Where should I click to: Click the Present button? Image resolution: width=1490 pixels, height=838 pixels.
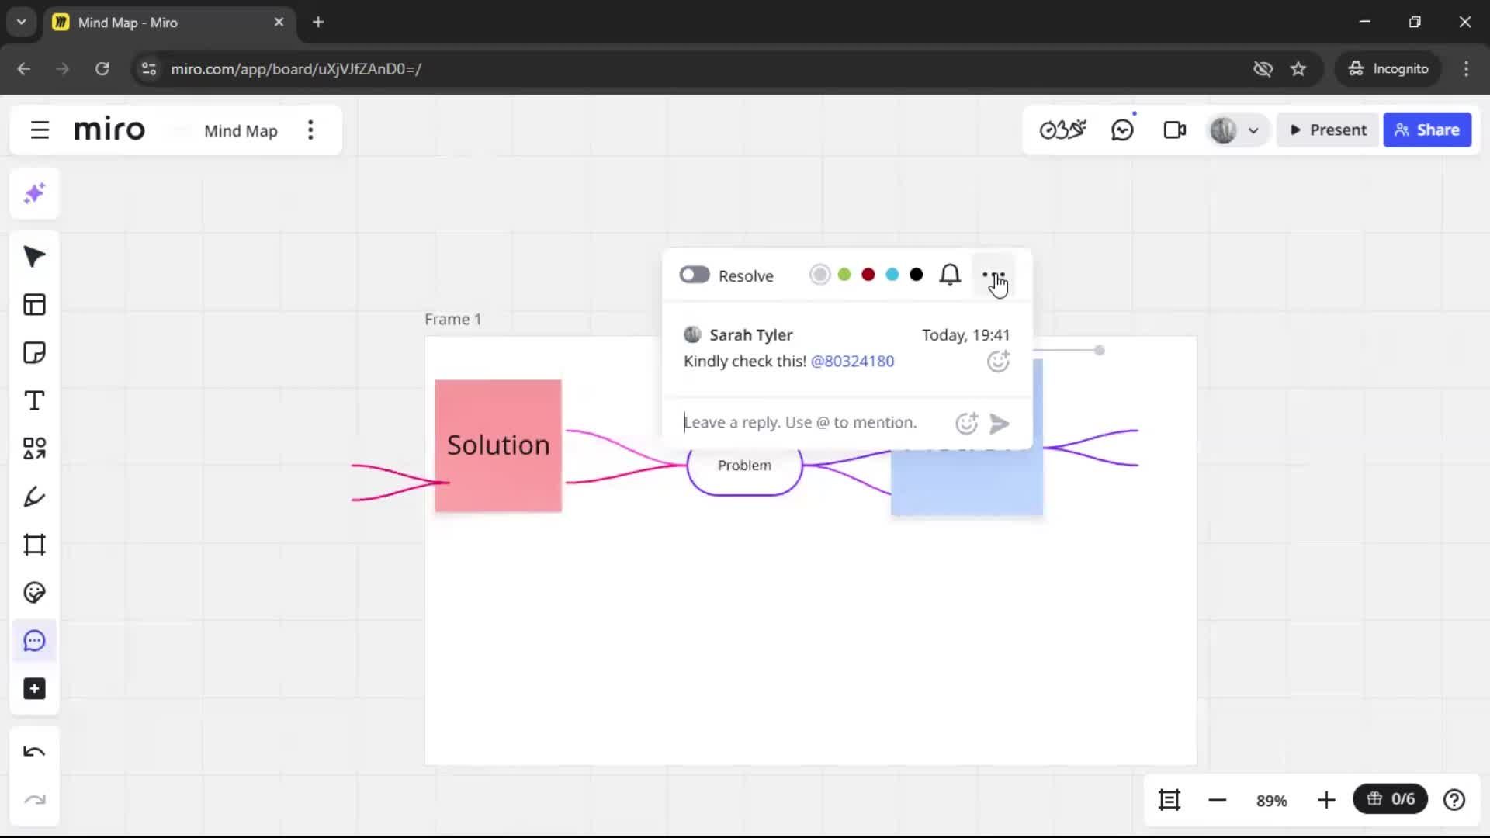coord(1328,130)
